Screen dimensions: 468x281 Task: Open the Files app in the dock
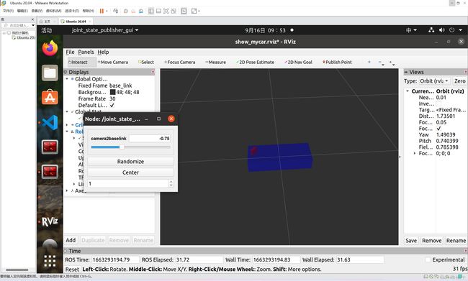[x=50, y=73]
